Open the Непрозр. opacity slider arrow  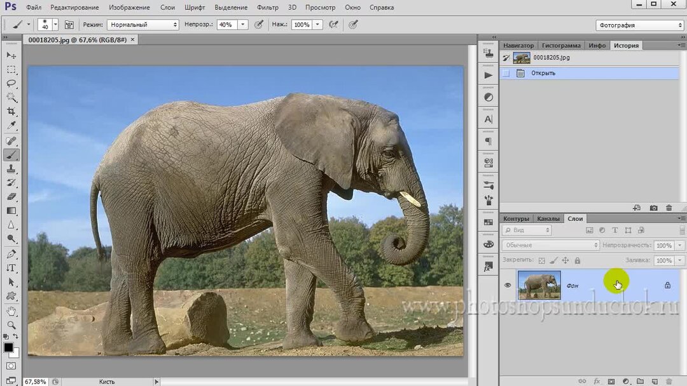coord(243,25)
